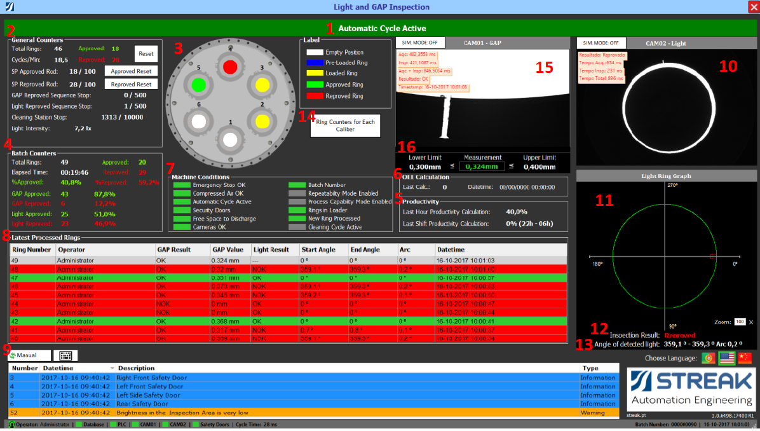The height and width of the screenshot is (431, 760).
Task: Click the Reproved Reset button
Action: [131, 84]
